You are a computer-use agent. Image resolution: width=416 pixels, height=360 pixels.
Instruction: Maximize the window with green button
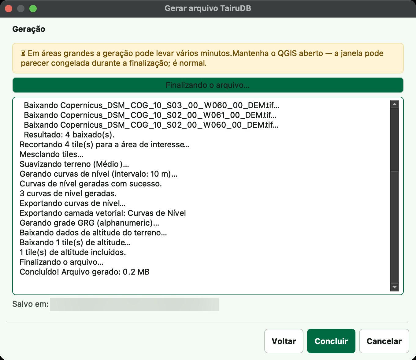point(33,9)
